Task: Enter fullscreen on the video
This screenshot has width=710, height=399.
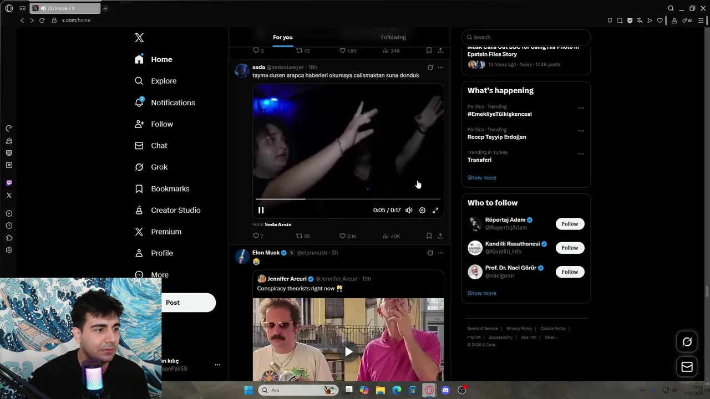Action: [x=435, y=210]
